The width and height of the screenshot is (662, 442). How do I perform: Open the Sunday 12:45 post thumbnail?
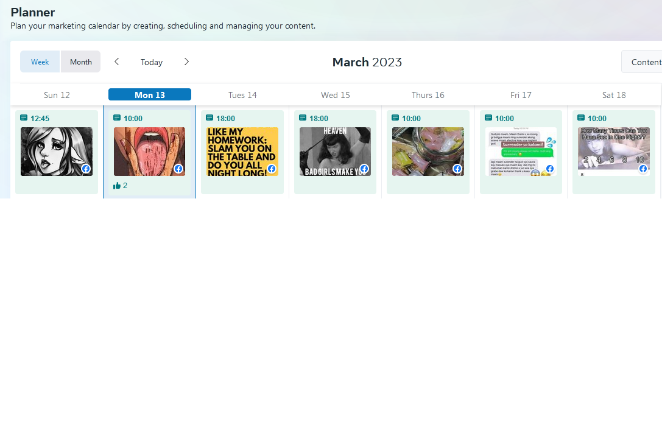[57, 152]
